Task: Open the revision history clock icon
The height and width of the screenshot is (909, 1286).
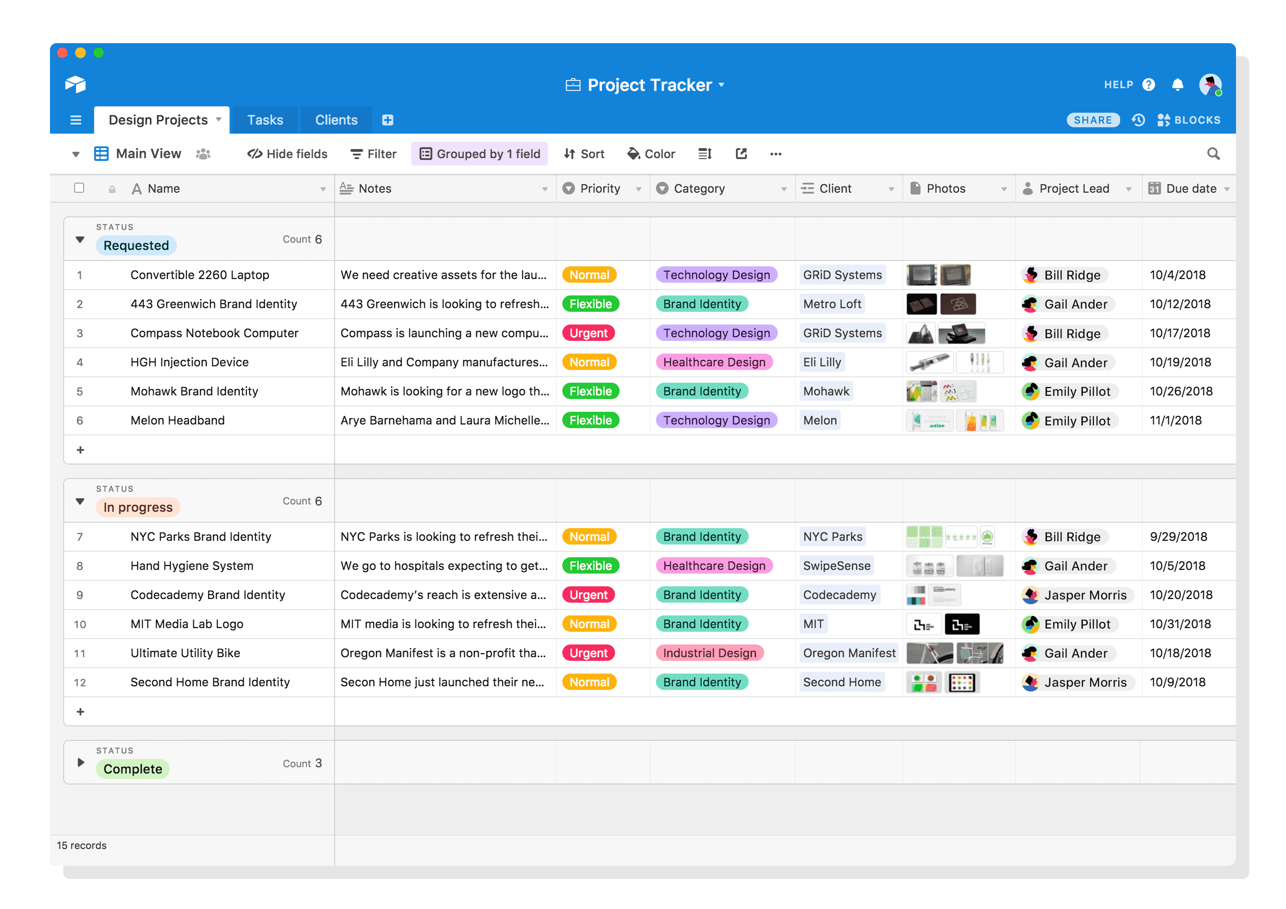Action: click(1138, 119)
